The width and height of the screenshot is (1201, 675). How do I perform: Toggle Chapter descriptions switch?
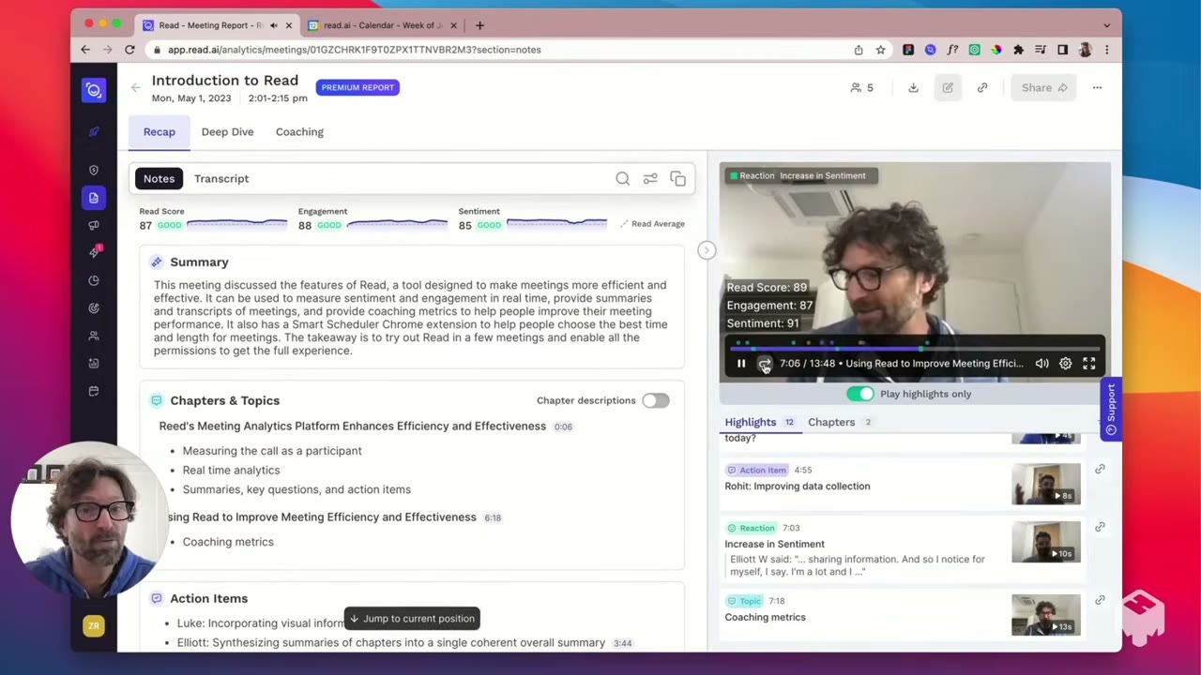point(655,400)
